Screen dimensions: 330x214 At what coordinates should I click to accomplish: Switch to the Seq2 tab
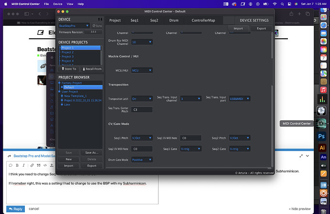point(154,21)
